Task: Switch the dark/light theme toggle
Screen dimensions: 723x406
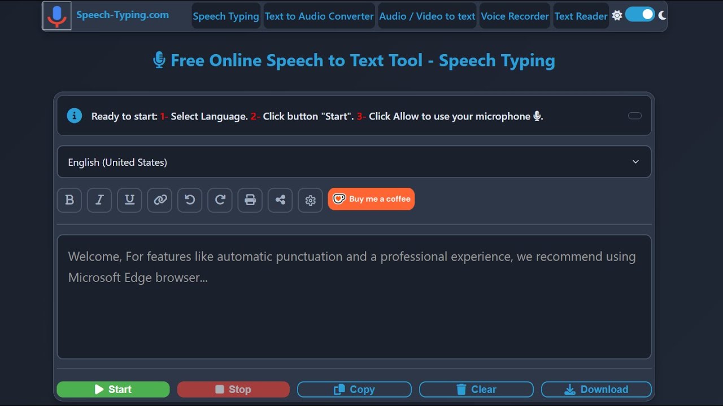Action: (x=640, y=15)
